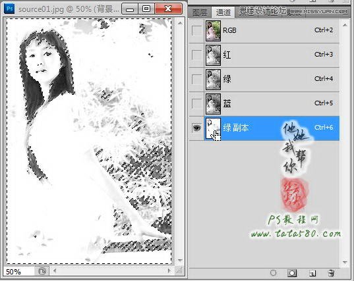
Task: Hide the 绿 副本 channel eye
Action: [x=196, y=128]
